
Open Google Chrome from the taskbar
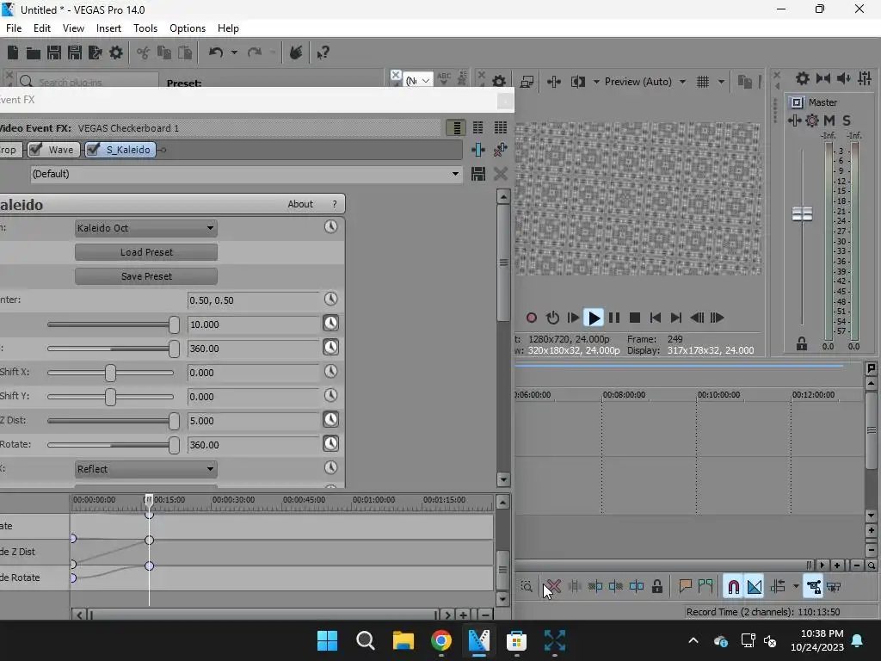pos(441,640)
